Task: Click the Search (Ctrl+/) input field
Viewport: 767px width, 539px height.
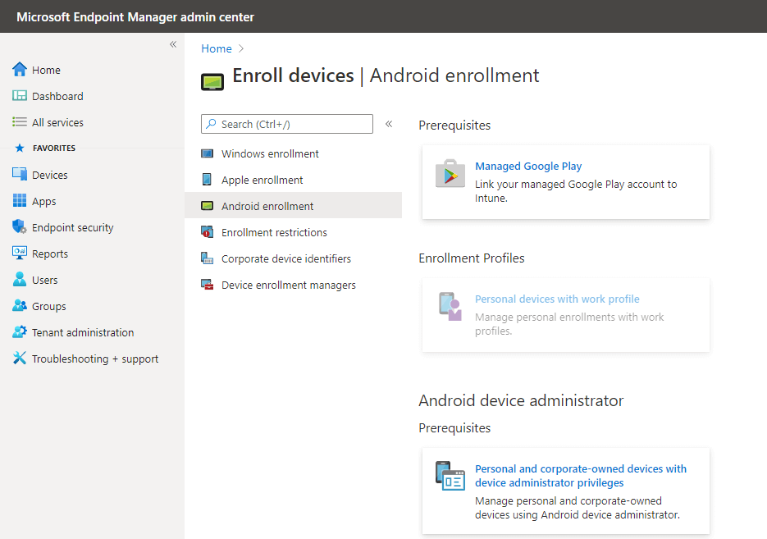Action: pos(287,124)
